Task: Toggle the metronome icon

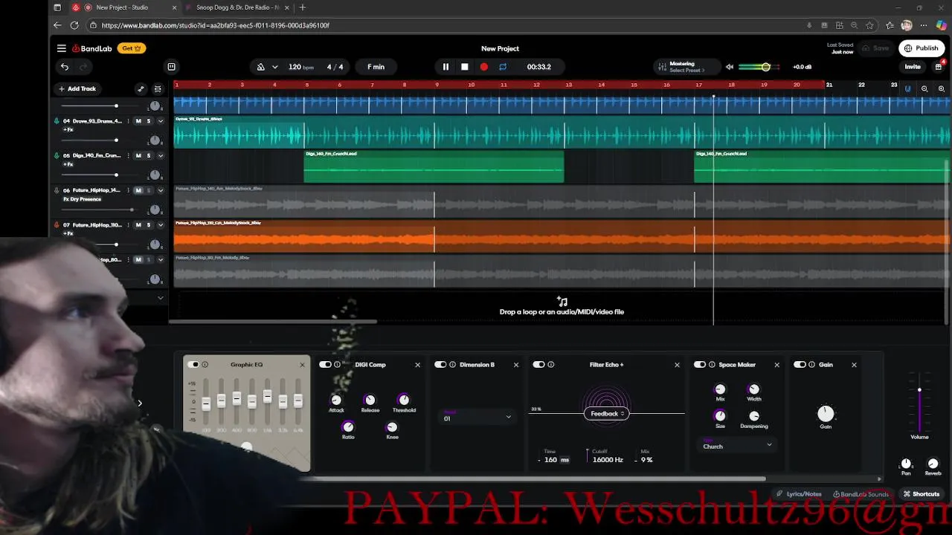Action: [261, 67]
